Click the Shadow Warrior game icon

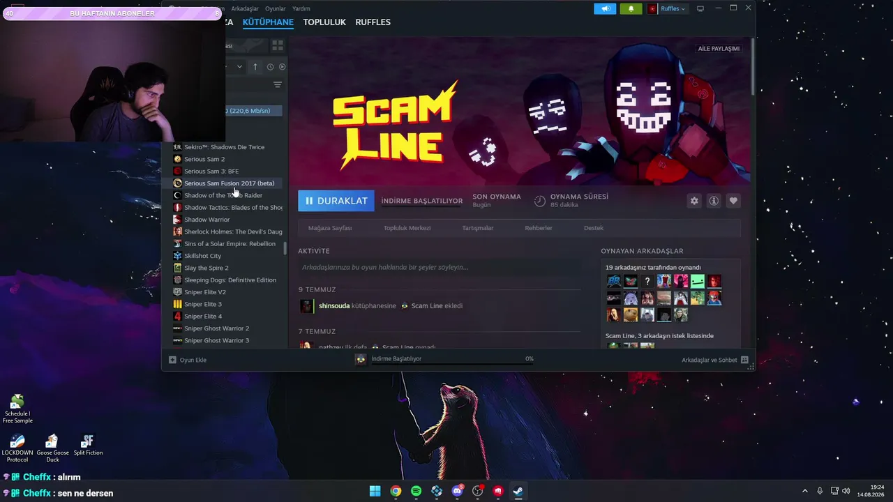click(177, 220)
